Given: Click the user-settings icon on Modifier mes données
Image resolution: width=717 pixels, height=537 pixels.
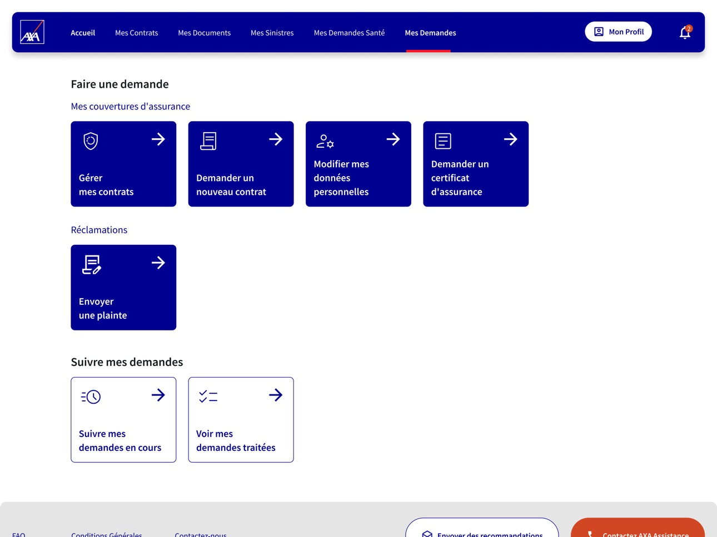Looking at the screenshot, I should (325, 141).
